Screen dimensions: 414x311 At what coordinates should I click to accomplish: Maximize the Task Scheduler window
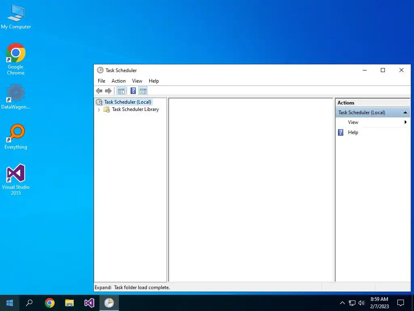tap(383, 70)
